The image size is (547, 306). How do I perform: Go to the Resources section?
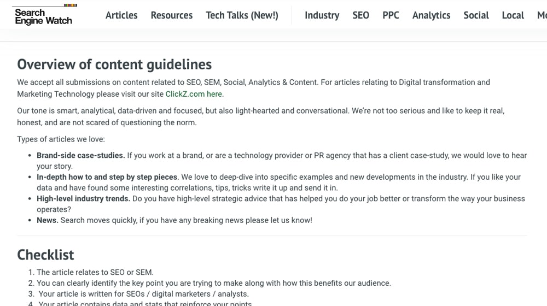coord(172,15)
